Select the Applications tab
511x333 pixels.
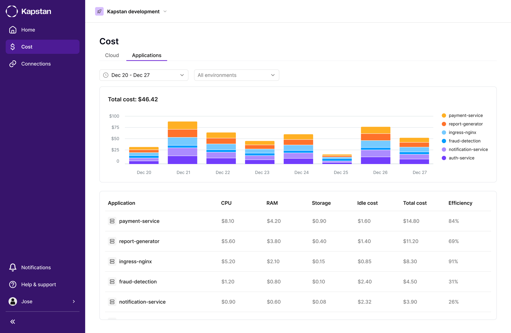coord(146,55)
